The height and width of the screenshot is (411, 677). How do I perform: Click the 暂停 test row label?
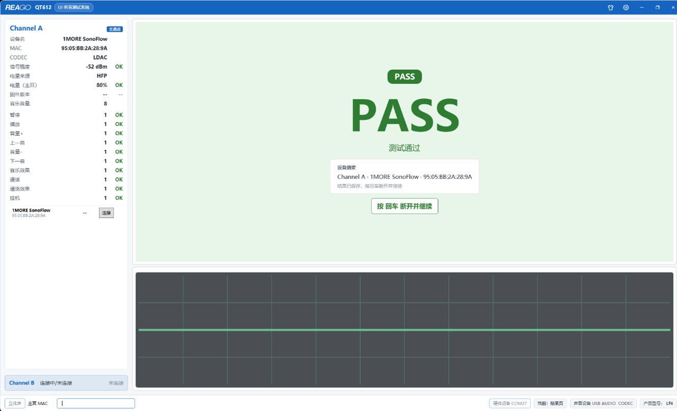(x=15, y=115)
